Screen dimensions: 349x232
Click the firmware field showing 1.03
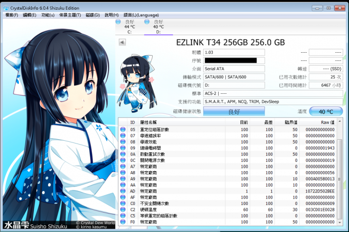pos(234,52)
